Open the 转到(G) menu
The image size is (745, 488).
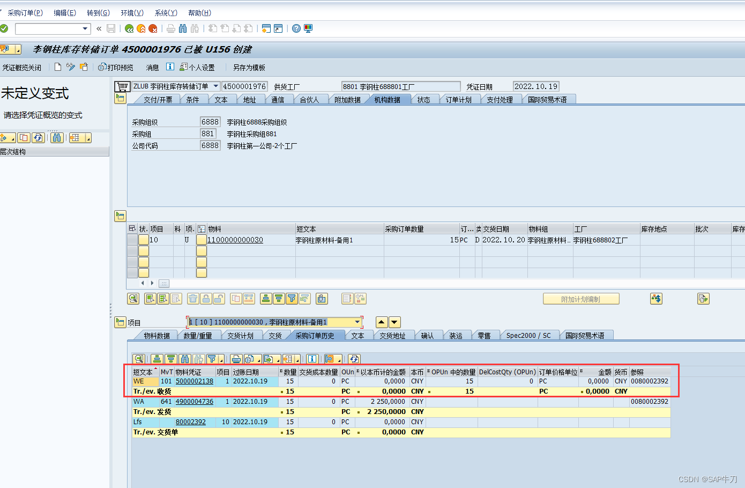point(98,13)
